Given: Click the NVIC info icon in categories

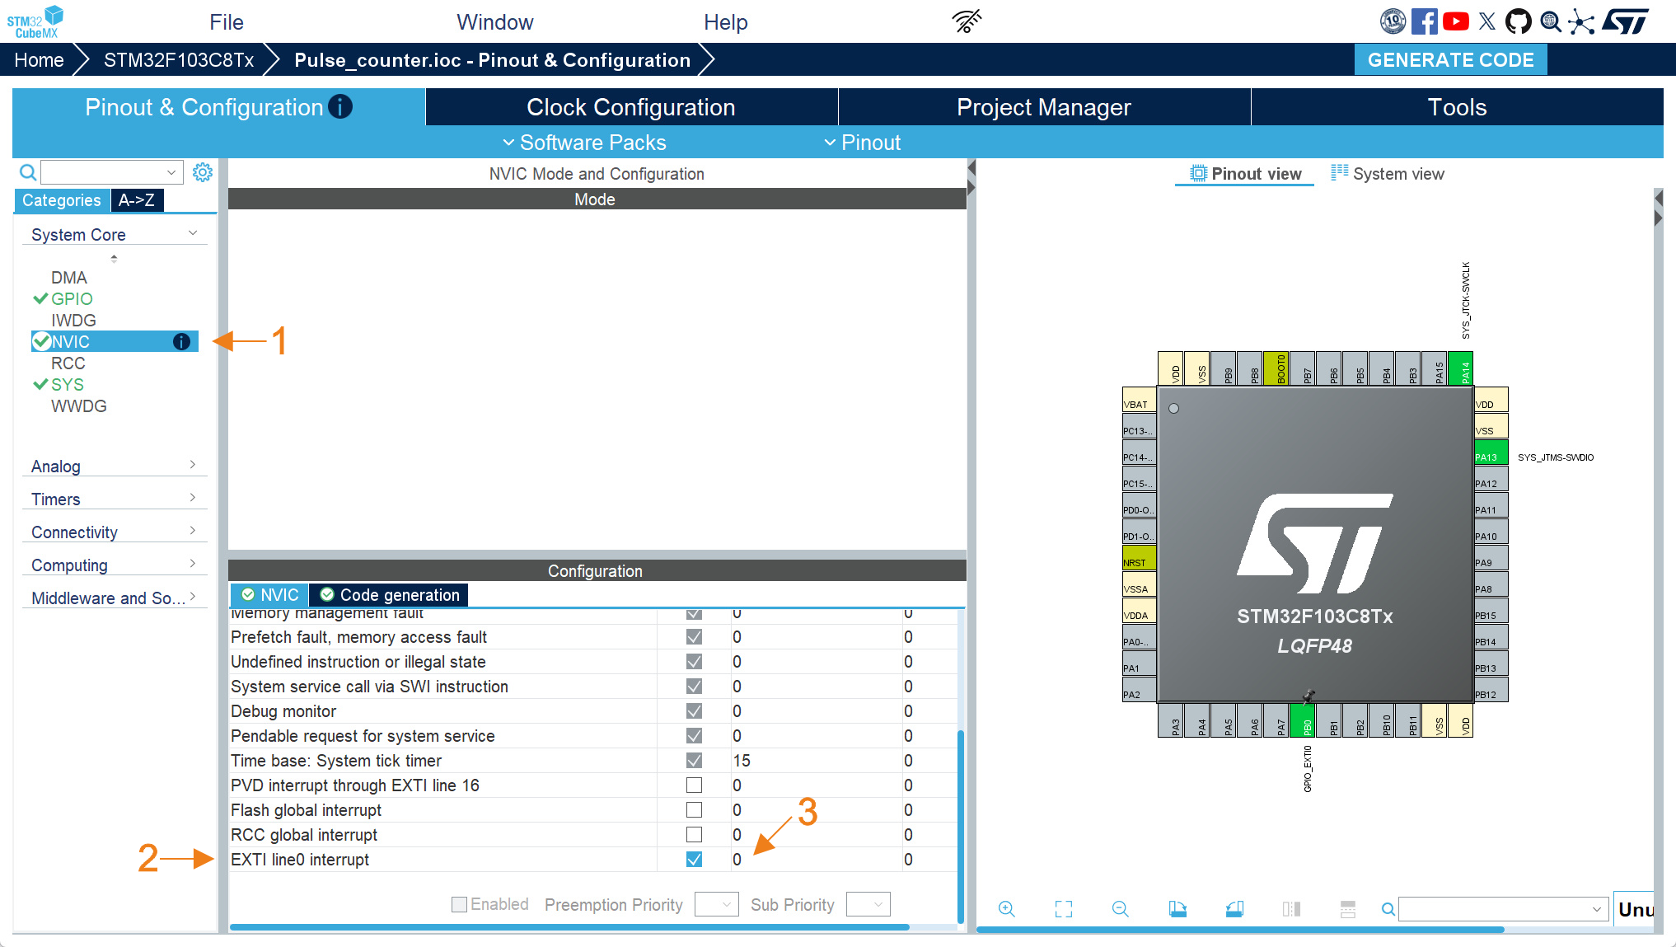Looking at the screenshot, I should 182,342.
